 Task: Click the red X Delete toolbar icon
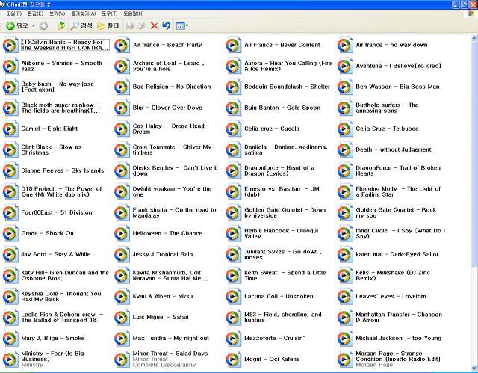(155, 26)
